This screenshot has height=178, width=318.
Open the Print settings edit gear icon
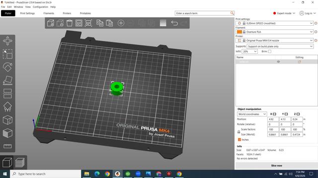click(316, 23)
